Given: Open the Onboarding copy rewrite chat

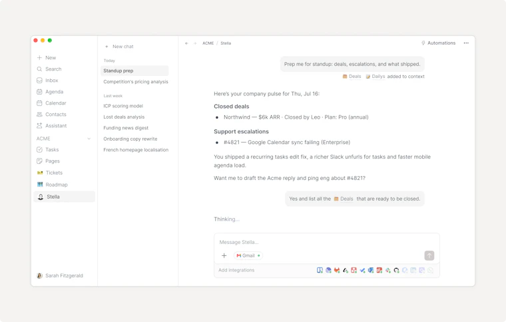Looking at the screenshot, I should coord(130,139).
